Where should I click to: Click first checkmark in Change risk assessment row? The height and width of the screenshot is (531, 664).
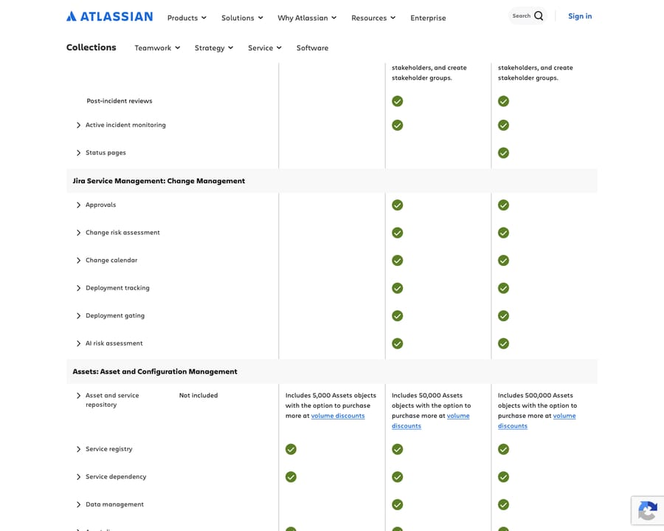397,233
